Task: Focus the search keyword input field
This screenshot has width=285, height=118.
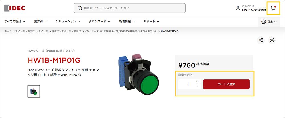Action: coord(130,8)
